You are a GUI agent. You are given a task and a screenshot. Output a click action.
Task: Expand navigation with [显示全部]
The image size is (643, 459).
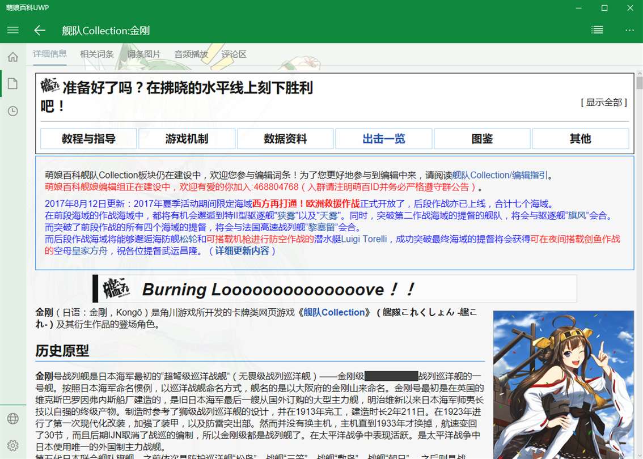[x=604, y=103]
